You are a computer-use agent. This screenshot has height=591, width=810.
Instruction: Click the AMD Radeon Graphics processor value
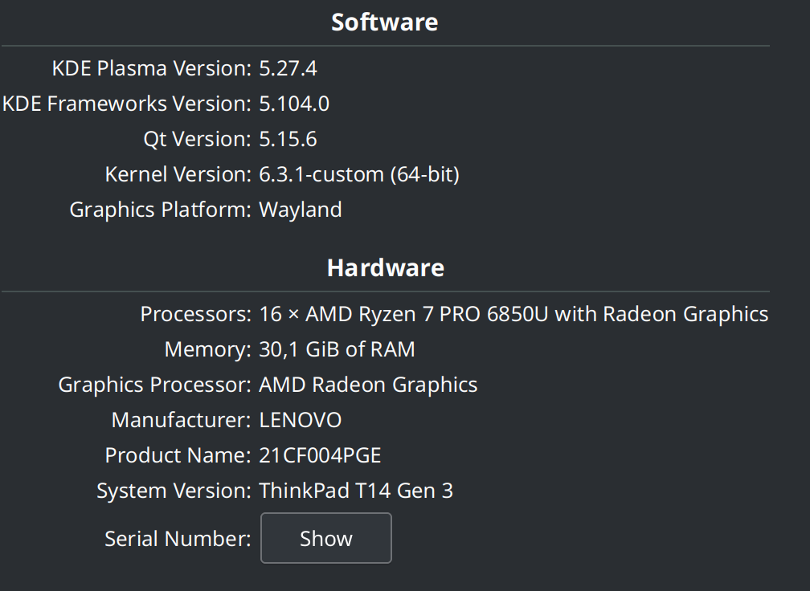click(368, 385)
